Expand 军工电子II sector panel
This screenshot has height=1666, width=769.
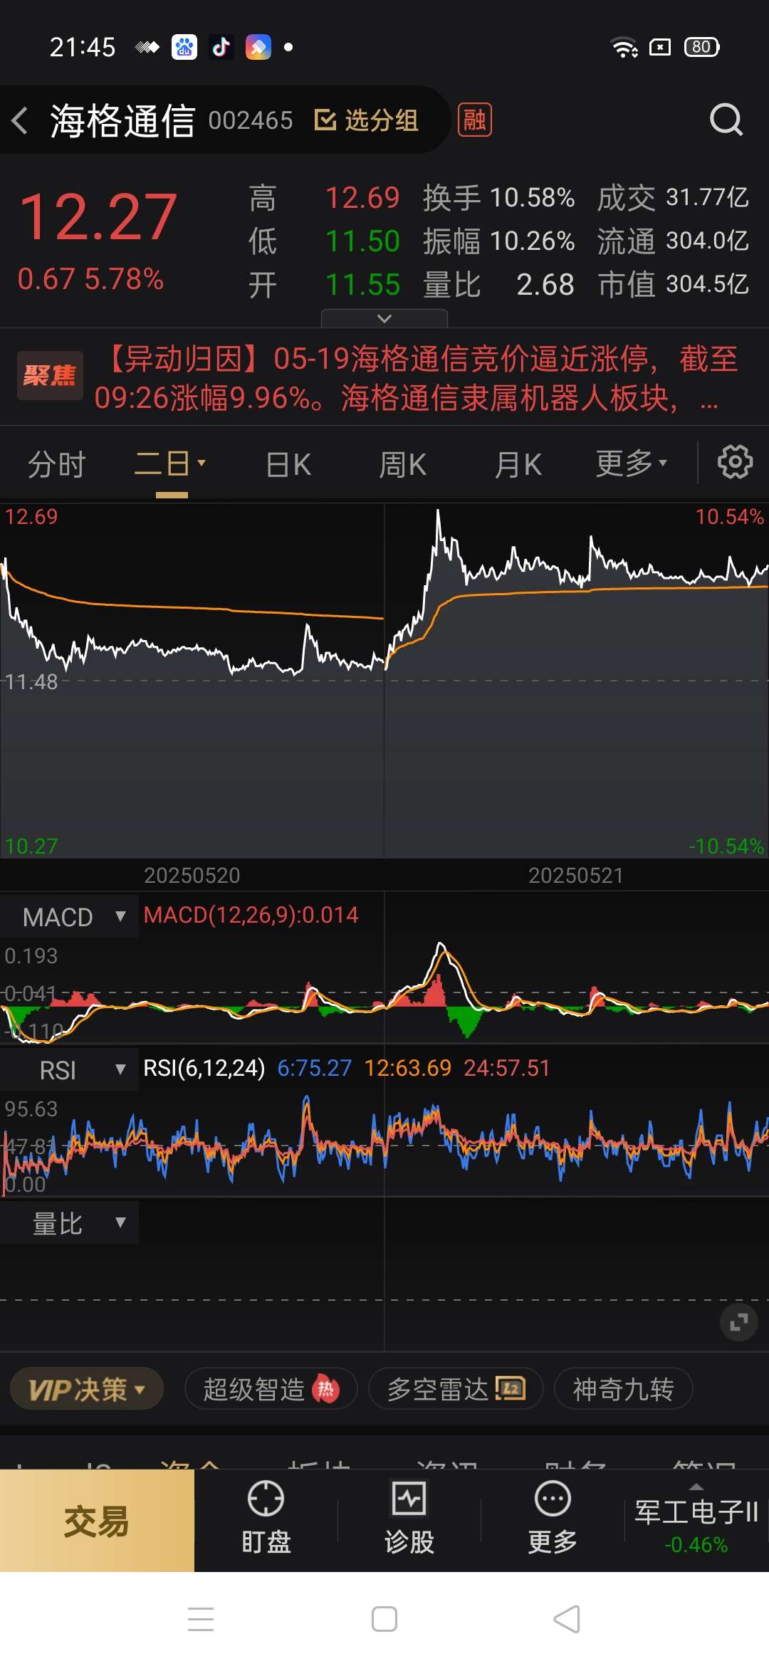pos(696,1520)
